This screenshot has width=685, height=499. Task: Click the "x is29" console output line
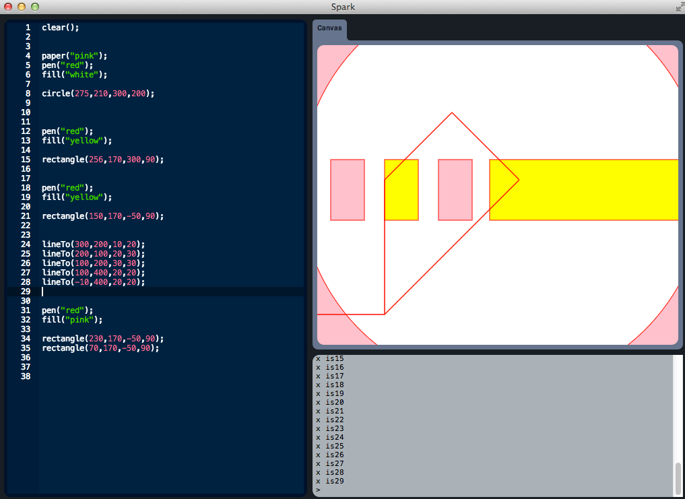pyautogui.click(x=330, y=481)
